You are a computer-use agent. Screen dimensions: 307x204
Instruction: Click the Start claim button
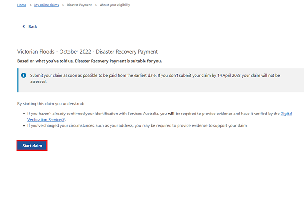coord(32,146)
